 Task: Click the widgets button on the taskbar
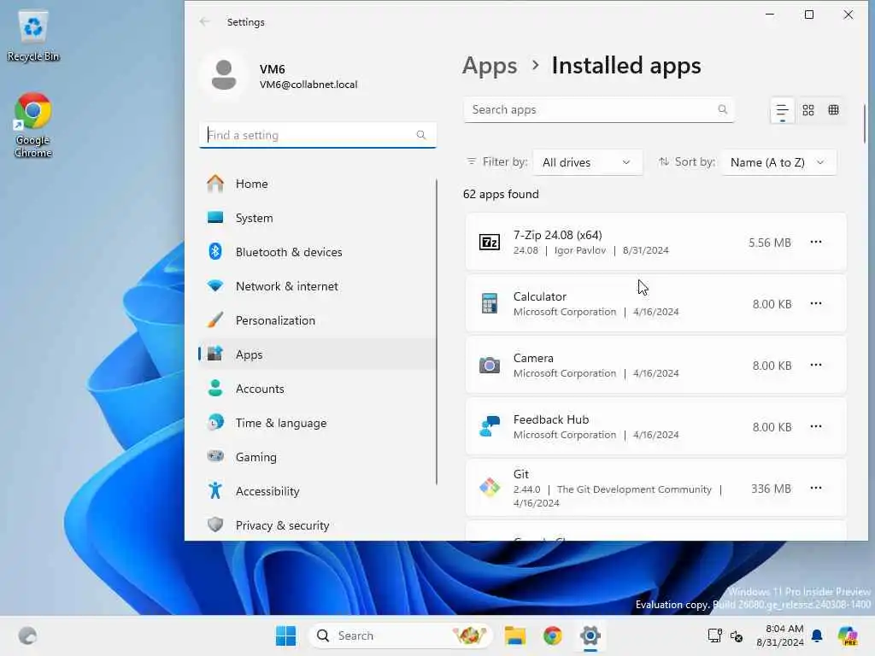click(27, 635)
